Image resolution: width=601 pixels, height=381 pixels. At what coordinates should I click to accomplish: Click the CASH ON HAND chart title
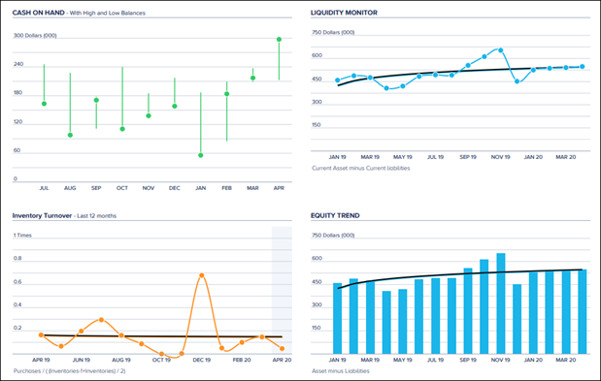tap(38, 13)
